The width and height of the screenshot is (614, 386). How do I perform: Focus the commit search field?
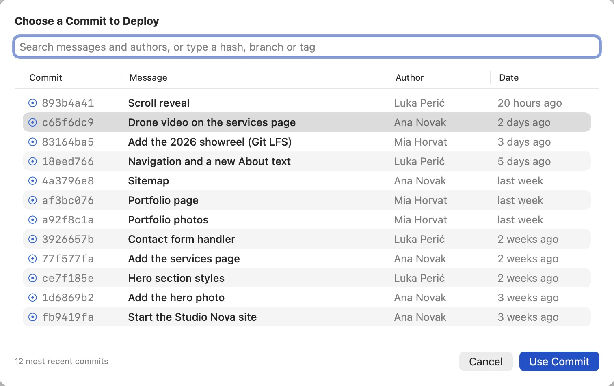click(x=307, y=47)
